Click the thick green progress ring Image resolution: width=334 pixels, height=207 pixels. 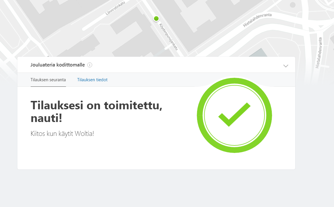tap(200, 116)
